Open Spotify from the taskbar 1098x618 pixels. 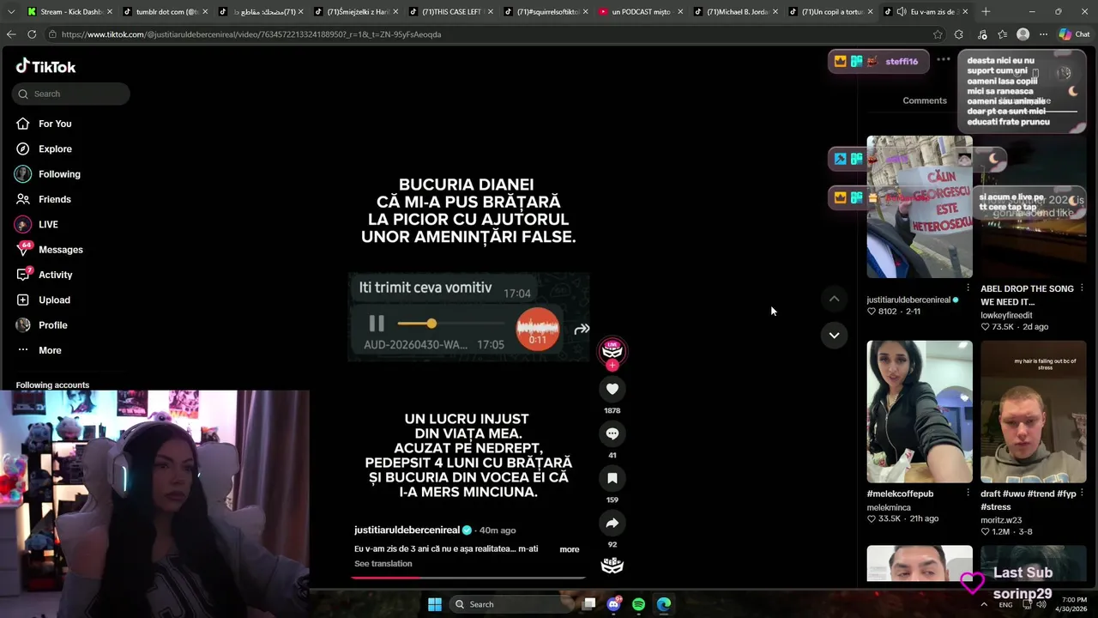638,604
